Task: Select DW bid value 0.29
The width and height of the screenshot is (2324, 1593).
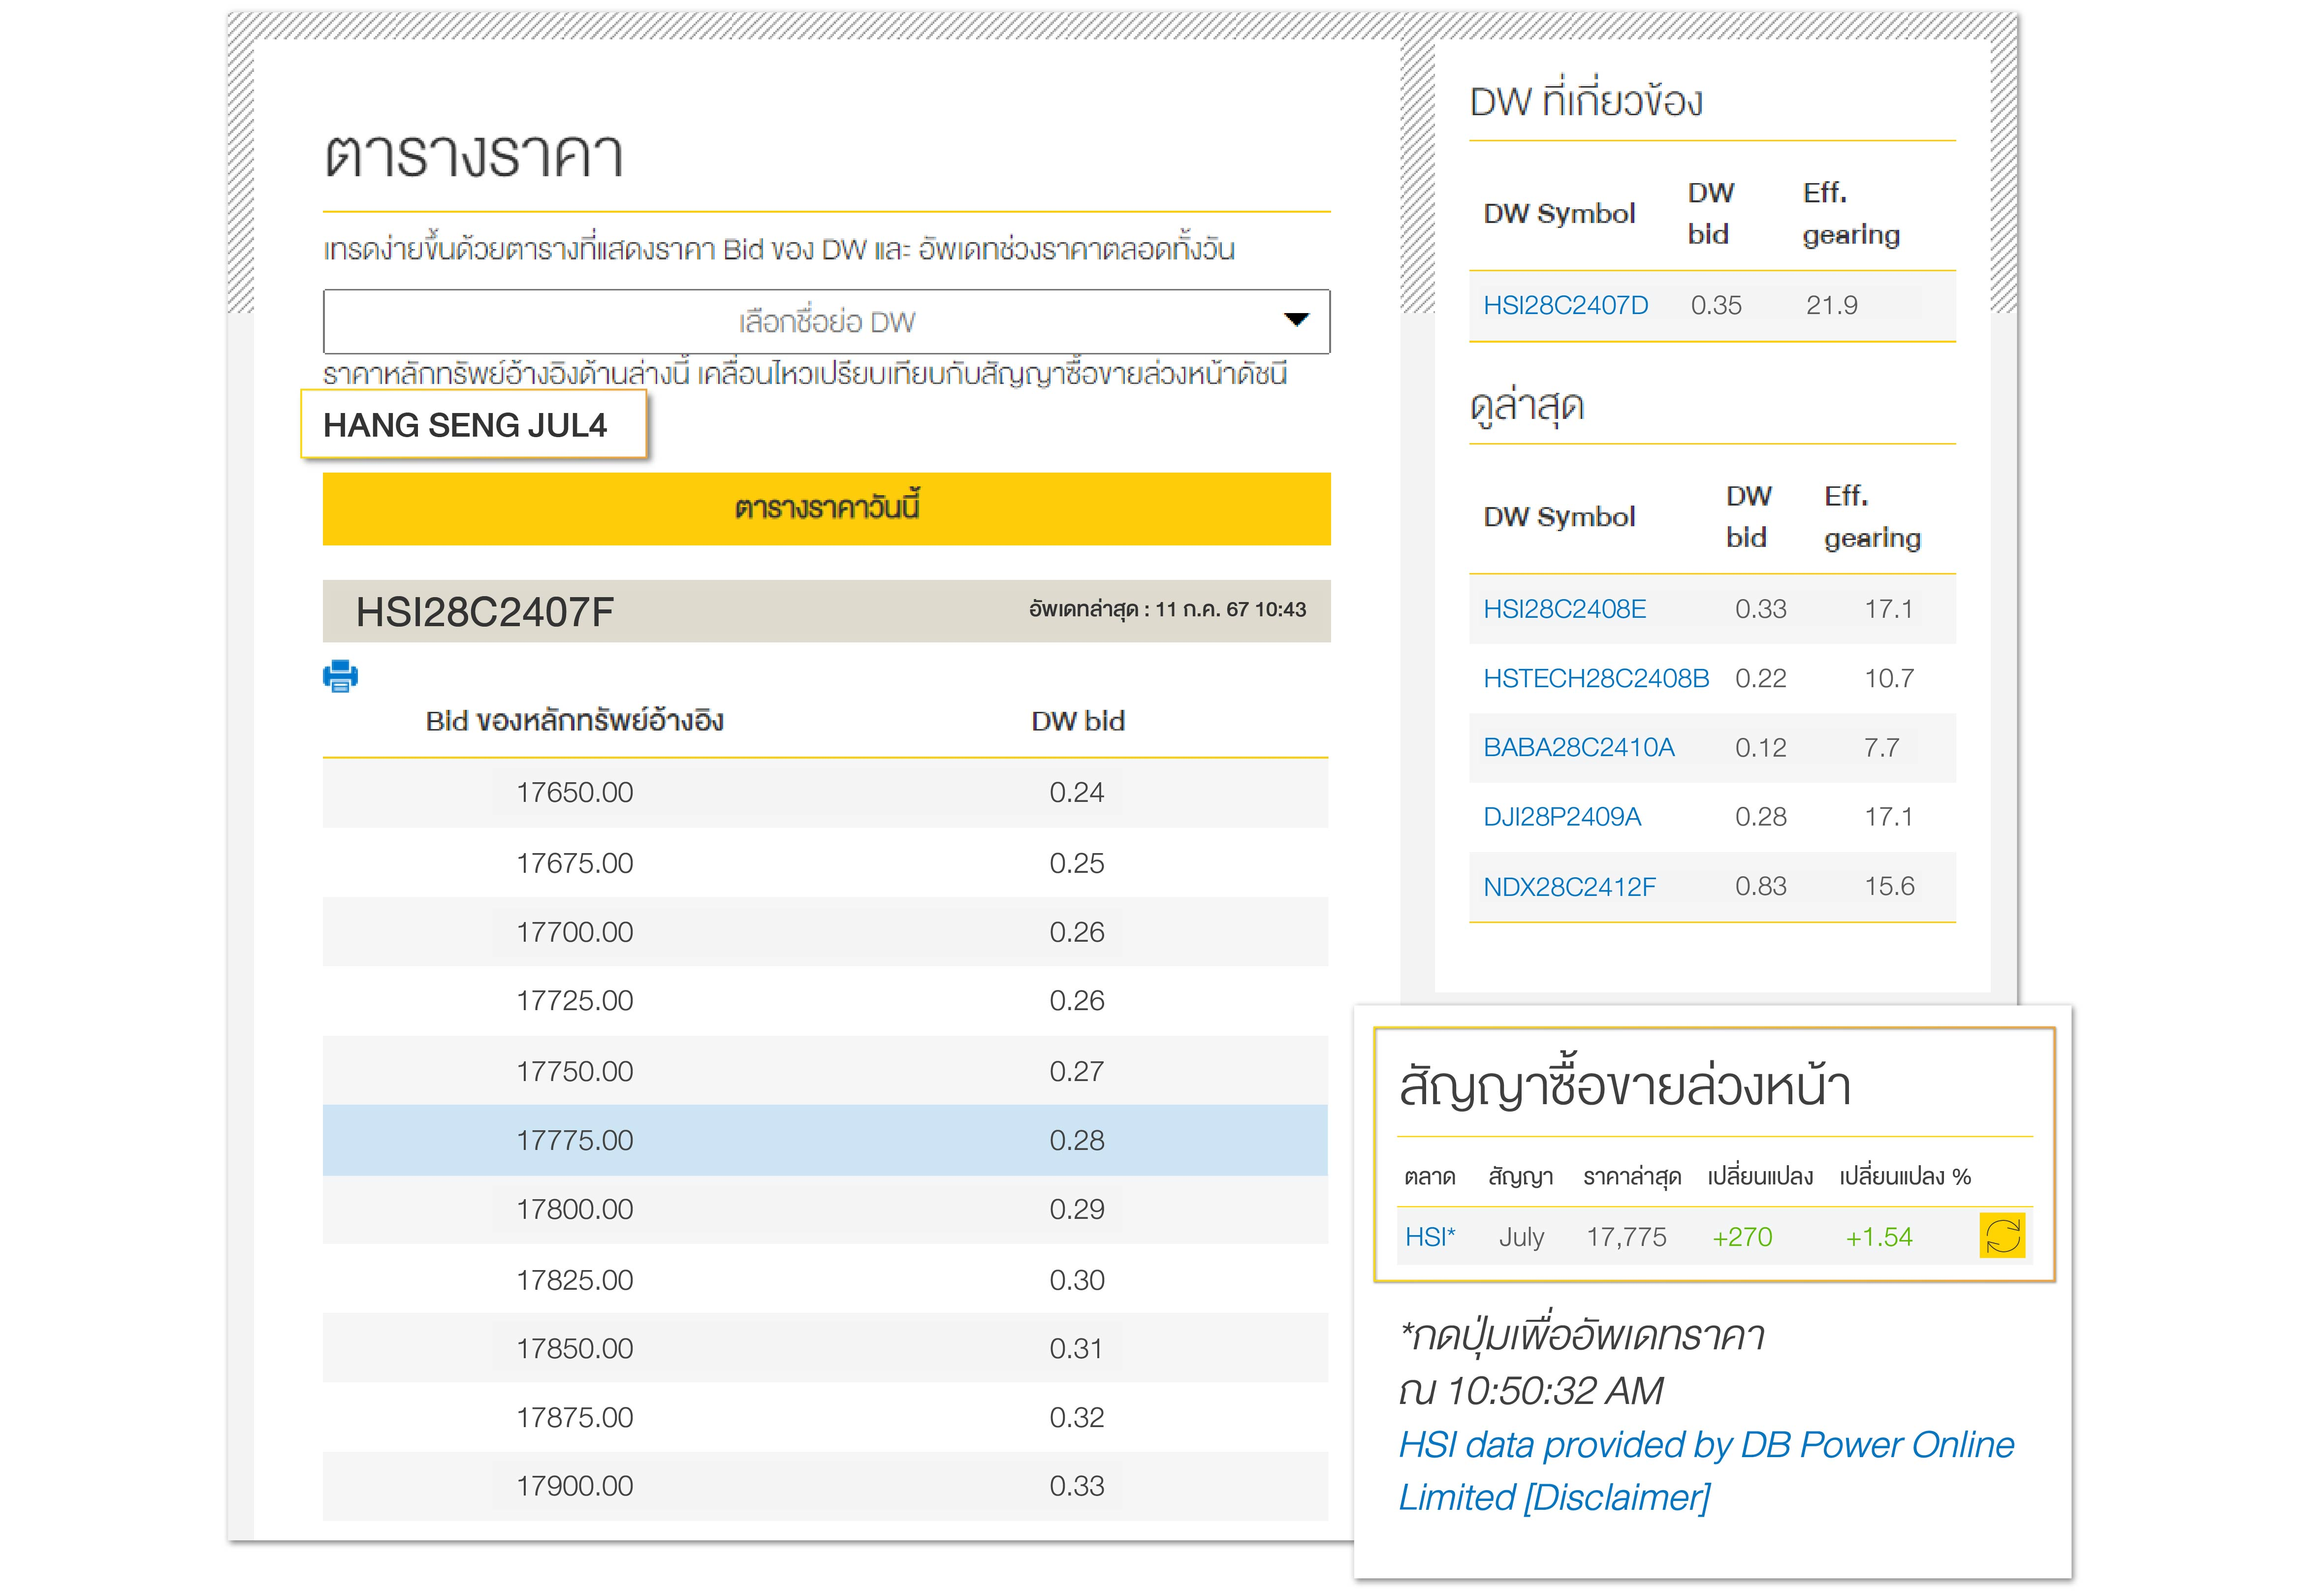Action: coord(1077,1209)
